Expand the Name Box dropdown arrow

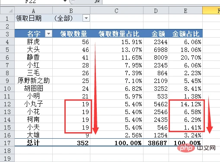65,1
